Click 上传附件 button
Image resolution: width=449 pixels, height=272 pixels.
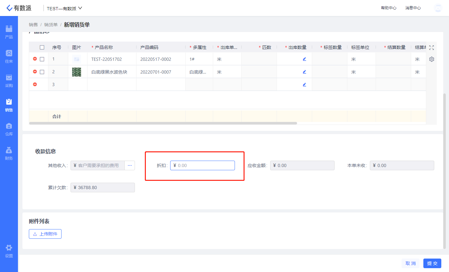pyautogui.click(x=45, y=234)
